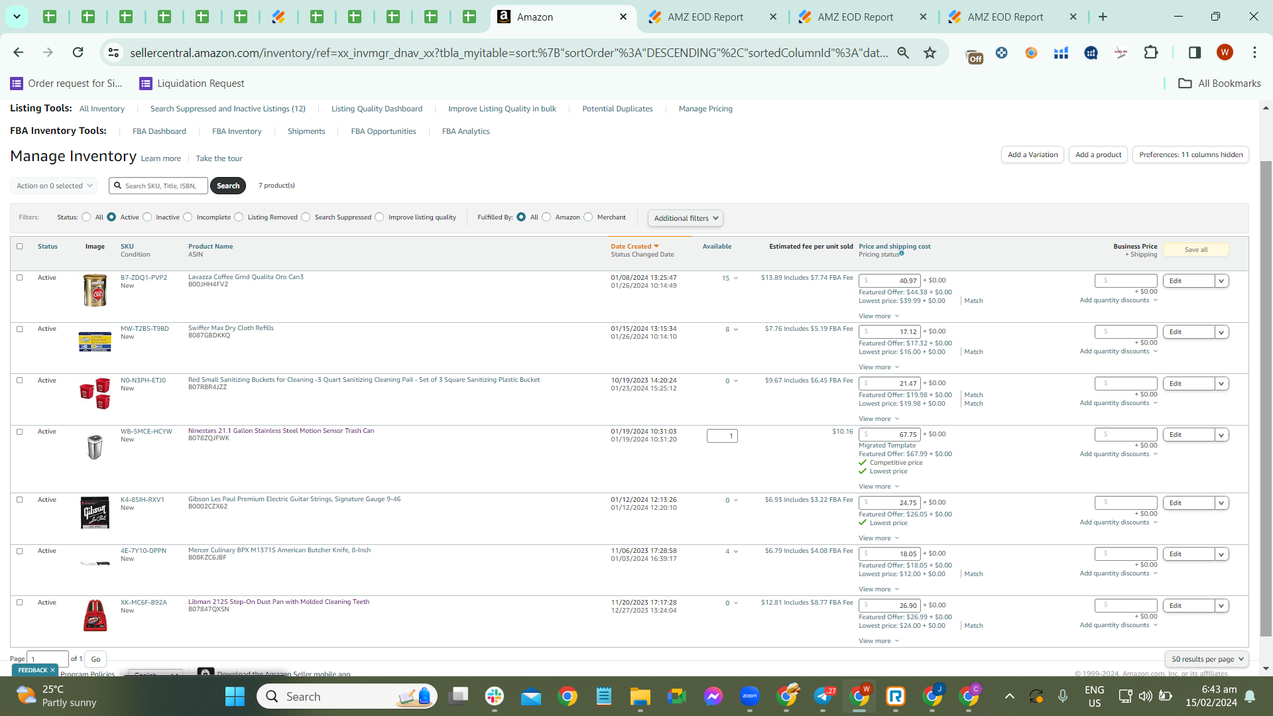Screen dimensions: 1273x716
Task: Click the page vertical scrollbar
Action: [x=1266, y=398]
